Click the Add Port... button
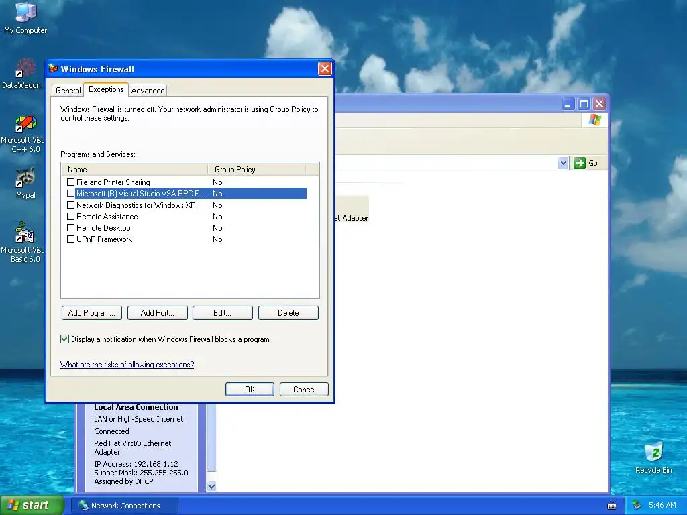 tap(157, 312)
